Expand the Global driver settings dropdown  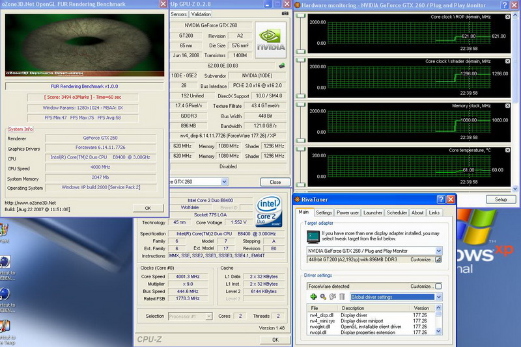[438, 297]
